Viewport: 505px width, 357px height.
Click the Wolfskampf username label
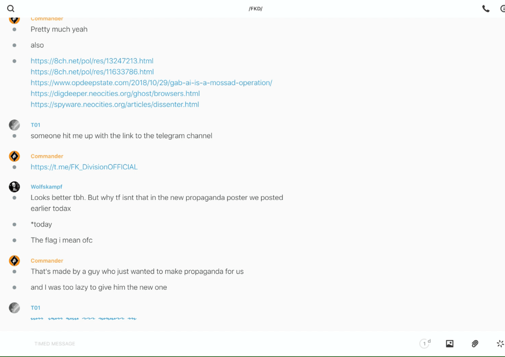[46, 187]
